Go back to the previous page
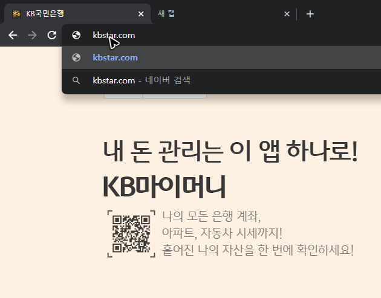This screenshot has height=298, width=381. [13, 35]
